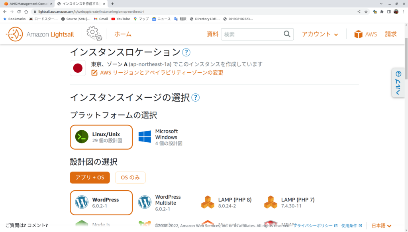This screenshot has width=408, height=232.
Task: Click ご質問は? コメント? feedback link
Action: (27, 226)
